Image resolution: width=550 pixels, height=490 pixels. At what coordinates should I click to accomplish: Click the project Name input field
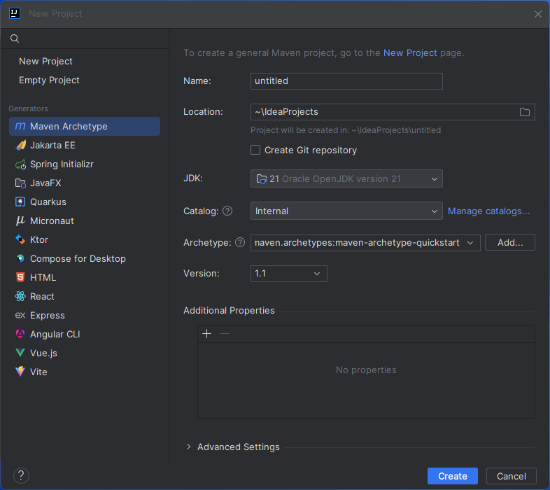pos(346,80)
